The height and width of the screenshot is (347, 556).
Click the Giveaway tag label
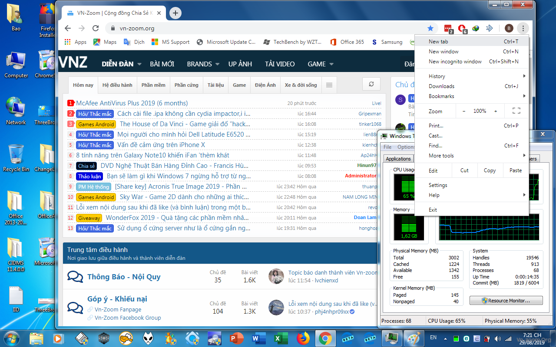pos(89,218)
